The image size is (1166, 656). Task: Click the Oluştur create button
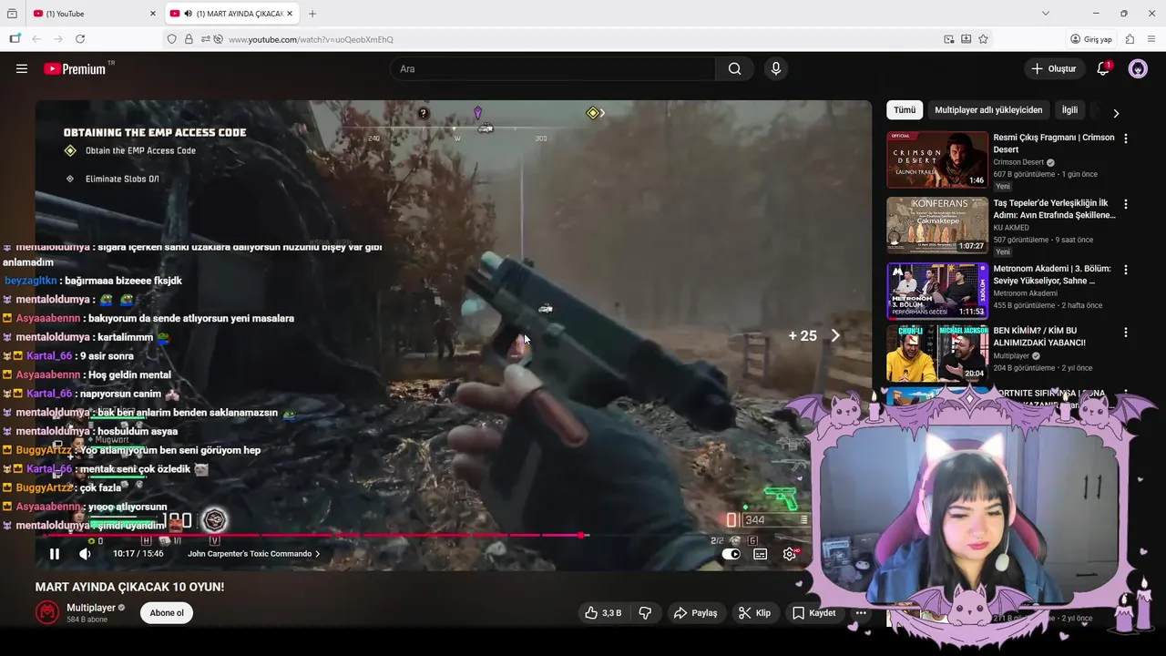(x=1054, y=68)
